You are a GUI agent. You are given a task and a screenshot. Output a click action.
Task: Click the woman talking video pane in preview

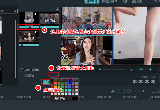pyautogui.click(x=87, y=50)
